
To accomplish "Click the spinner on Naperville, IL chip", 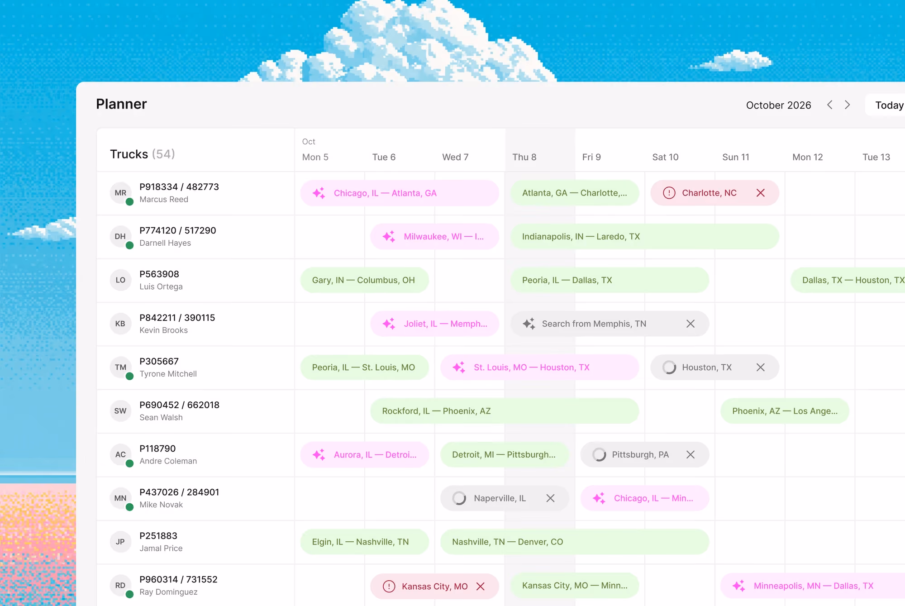I will click(459, 498).
